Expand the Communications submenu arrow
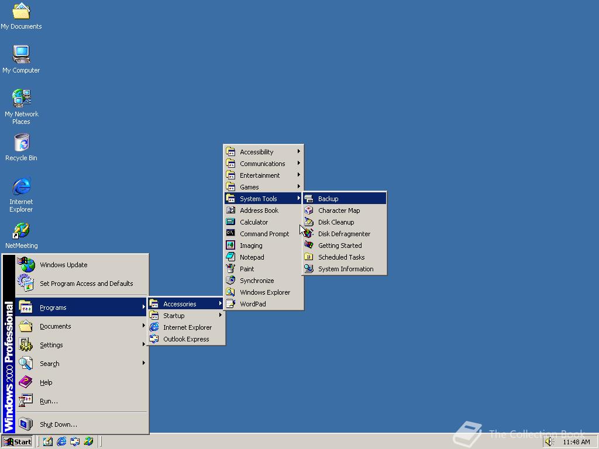This screenshot has width=599, height=449. [299, 164]
